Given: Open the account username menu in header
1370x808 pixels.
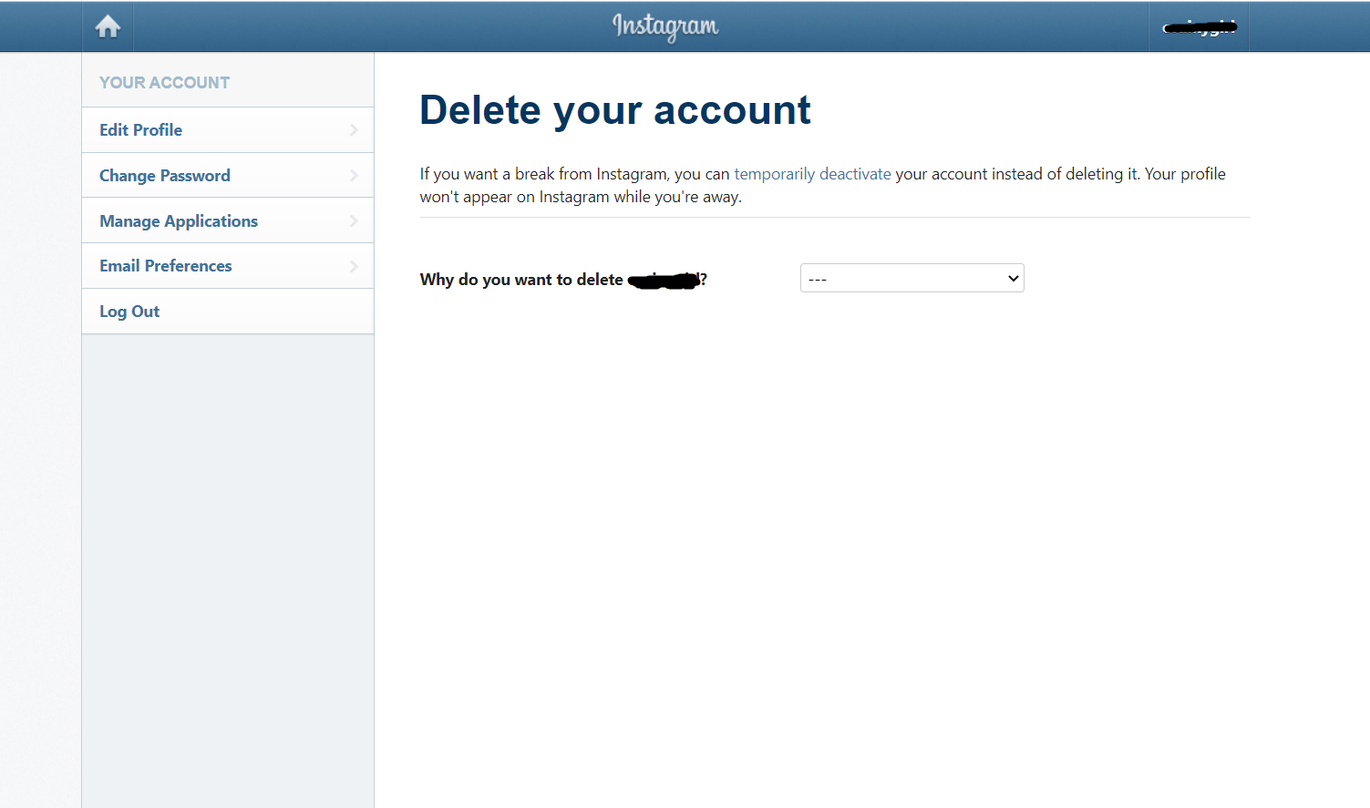Looking at the screenshot, I should [1199, 27].
